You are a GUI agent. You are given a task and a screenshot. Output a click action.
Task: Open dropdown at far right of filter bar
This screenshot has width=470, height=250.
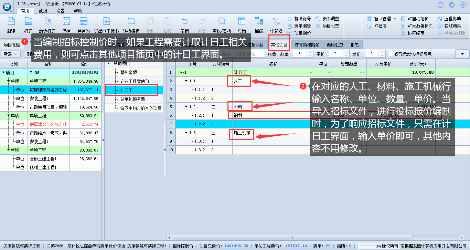click(462, 54)
